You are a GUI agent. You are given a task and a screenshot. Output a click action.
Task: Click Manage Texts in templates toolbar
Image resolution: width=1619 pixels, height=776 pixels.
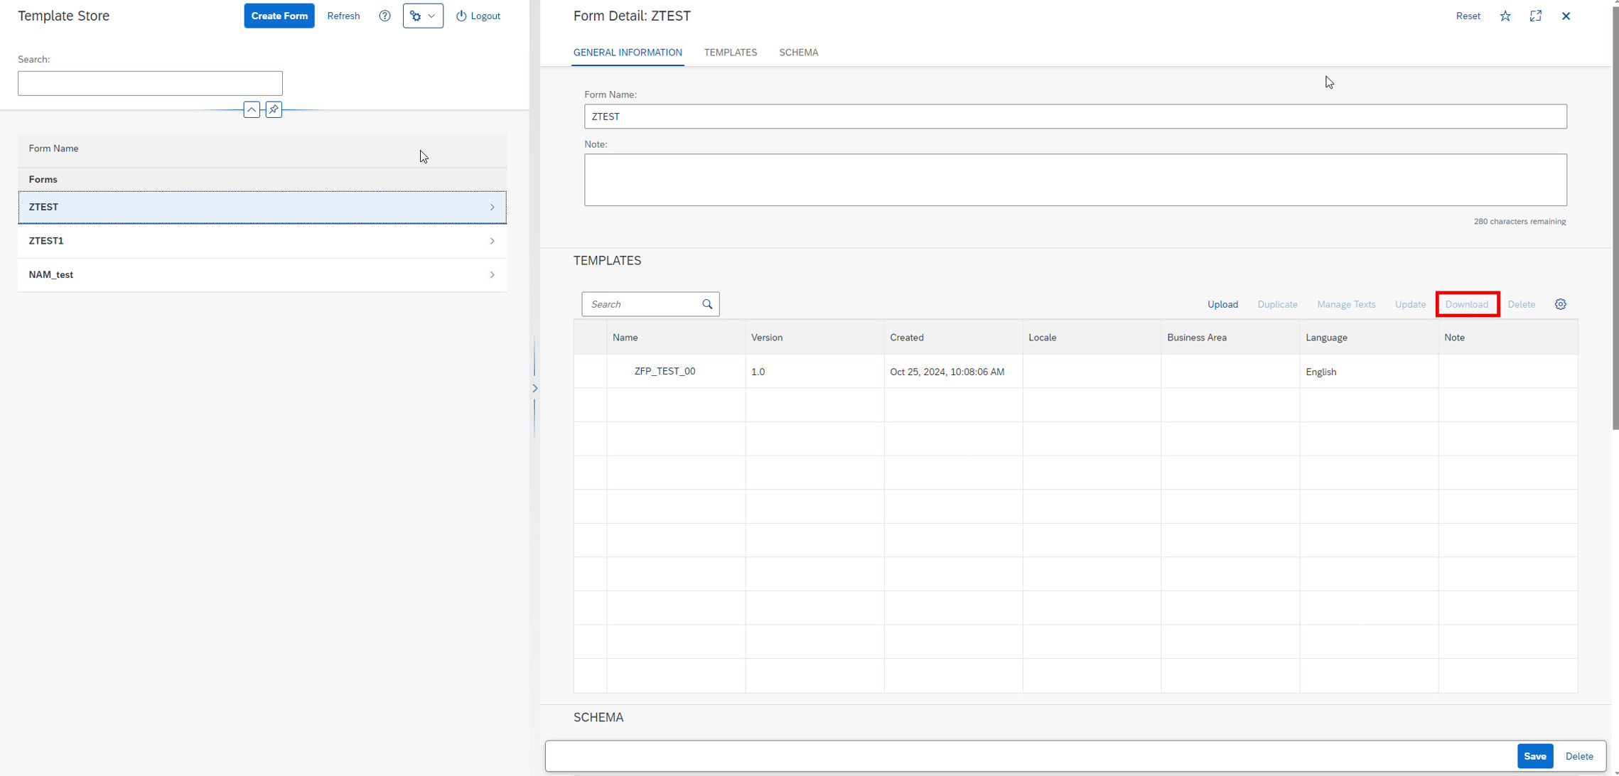1346,304
